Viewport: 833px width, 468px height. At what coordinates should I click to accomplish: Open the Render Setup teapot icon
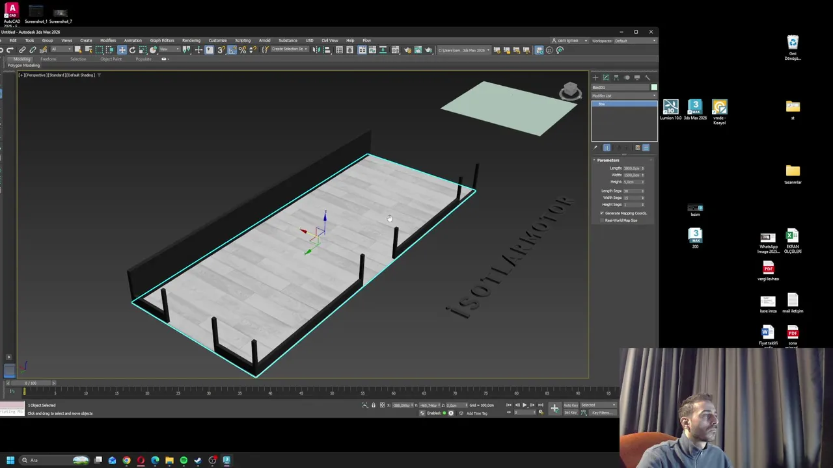[x=408, y=50]
